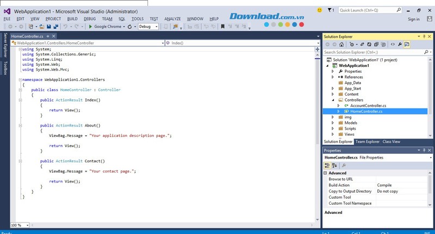Collapse the Index() method outline

coord(20,100)
